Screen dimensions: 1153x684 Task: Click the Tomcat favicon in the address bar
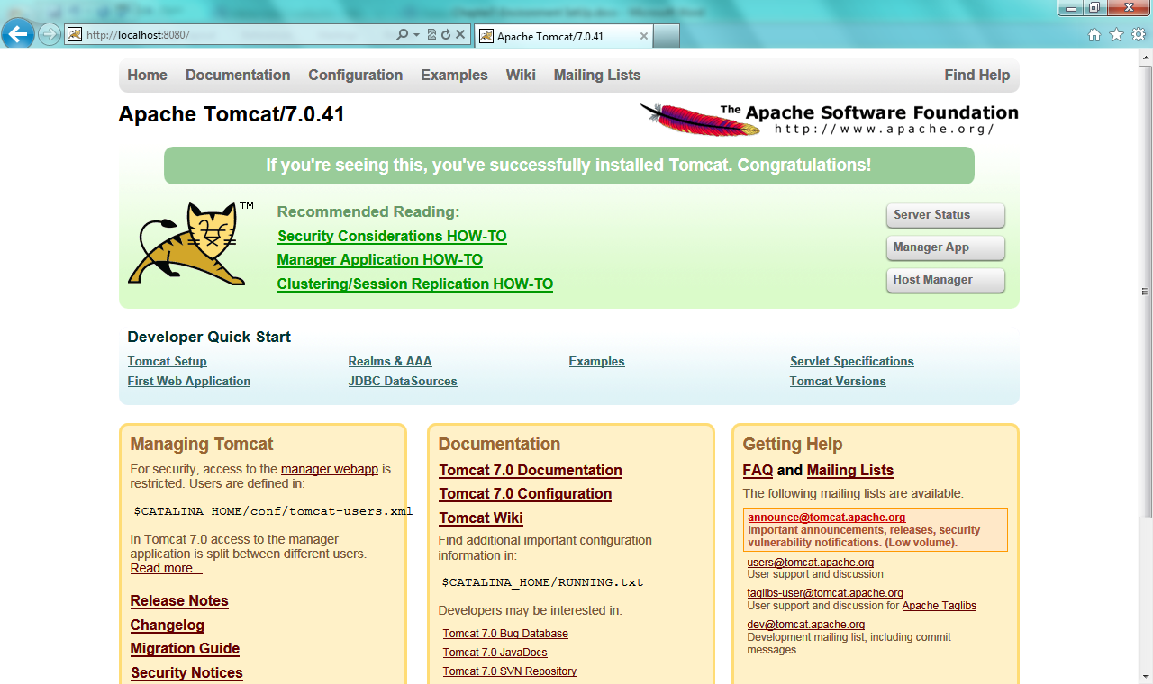pyautogui.click(x=73, y=34)
